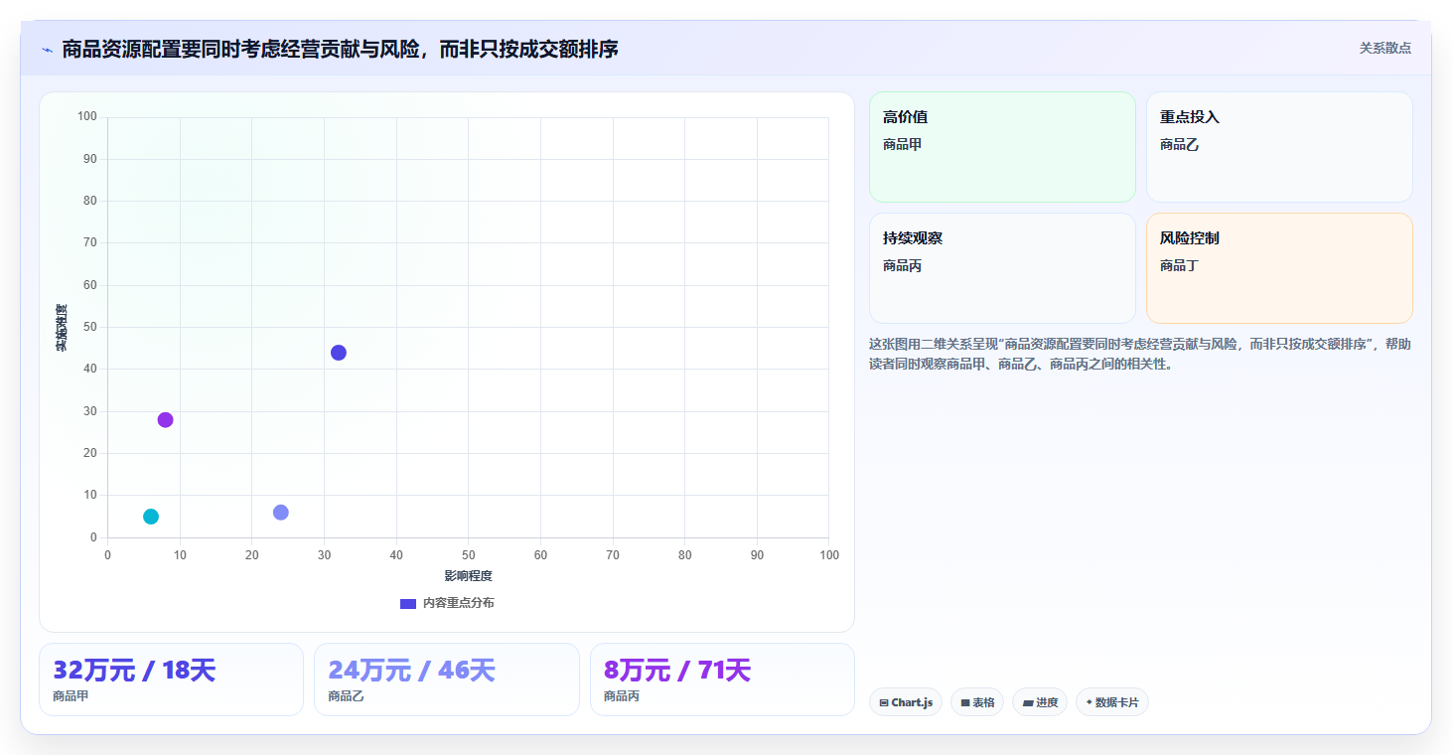The width and height of the screenshot is (1452, 755).
Task: Open the 高价值 quadrant card
Action: 1002,147
